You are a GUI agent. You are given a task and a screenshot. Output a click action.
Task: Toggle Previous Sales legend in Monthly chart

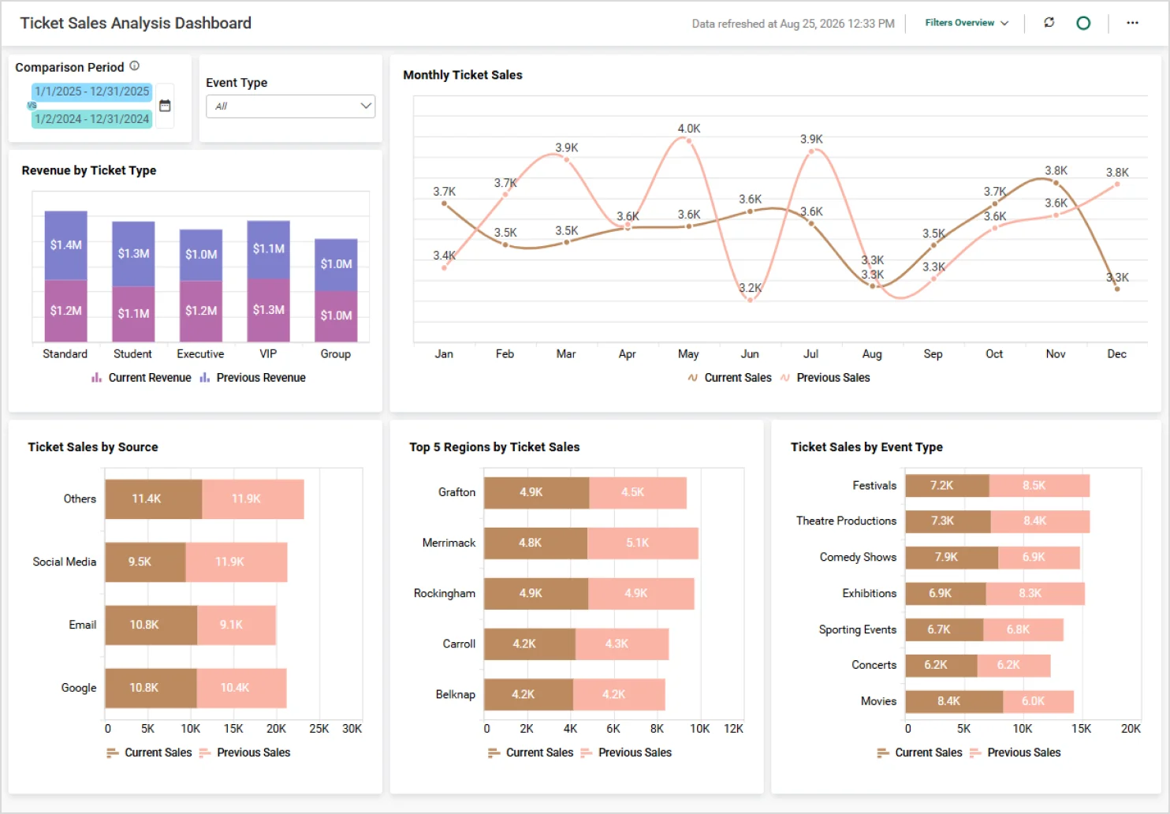825,378
